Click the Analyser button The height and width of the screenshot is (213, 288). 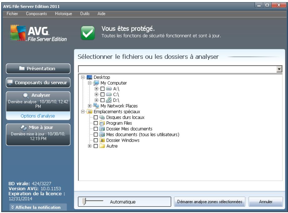(x=38, y=102)
